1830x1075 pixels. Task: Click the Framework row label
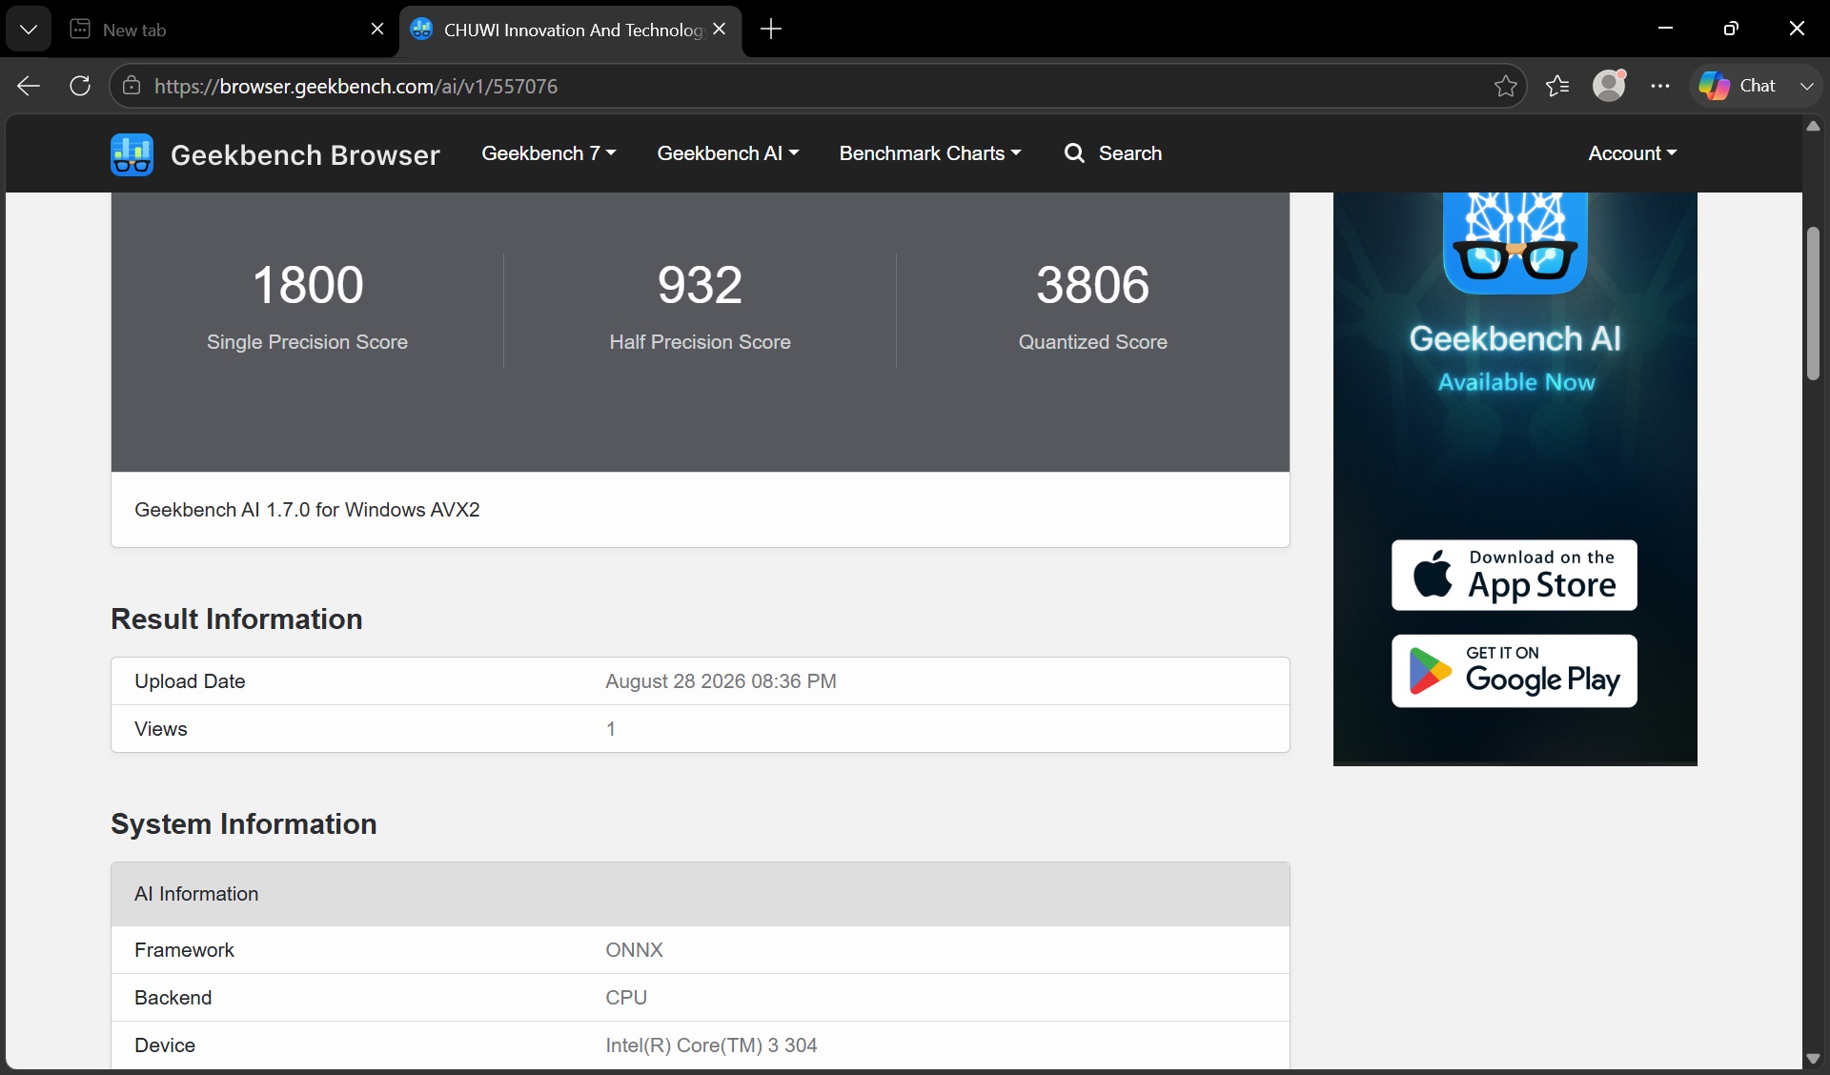[184, 950]
